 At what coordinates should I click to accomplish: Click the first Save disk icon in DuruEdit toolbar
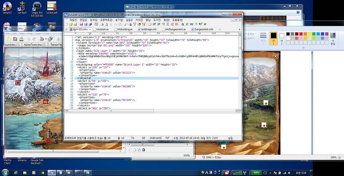pyautogui.click(x=81, y=24)
